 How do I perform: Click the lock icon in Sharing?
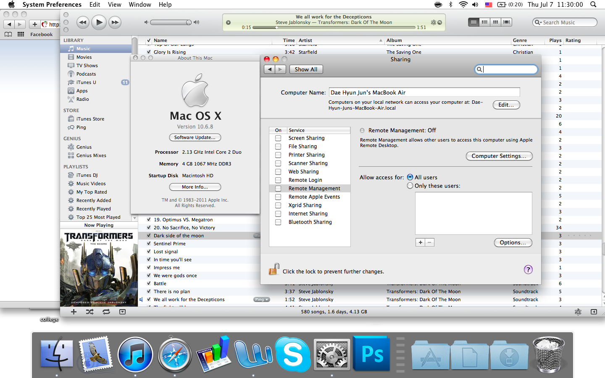pos(274,269)
